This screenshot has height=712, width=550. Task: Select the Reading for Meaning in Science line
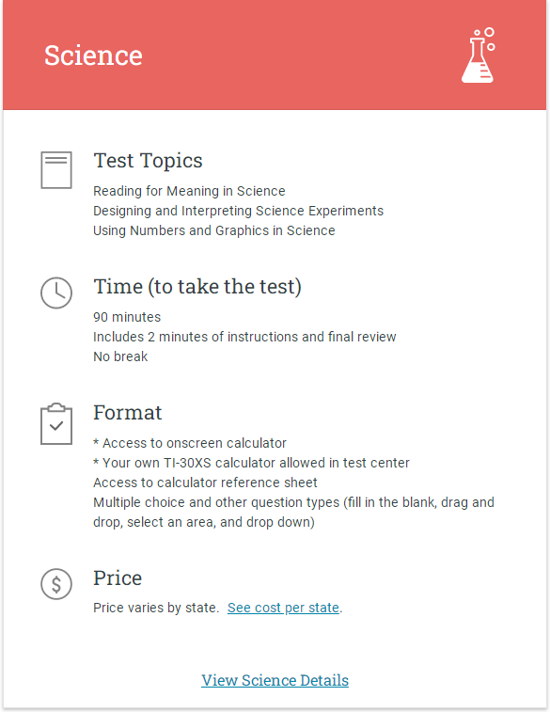tap(189, 191)
